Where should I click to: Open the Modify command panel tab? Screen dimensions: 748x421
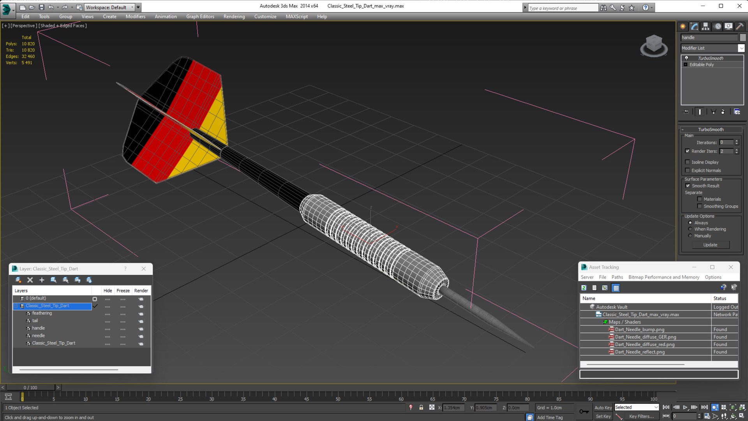(694, 26)
